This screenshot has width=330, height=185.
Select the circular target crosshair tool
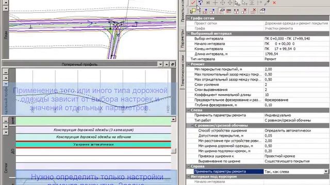222,3
